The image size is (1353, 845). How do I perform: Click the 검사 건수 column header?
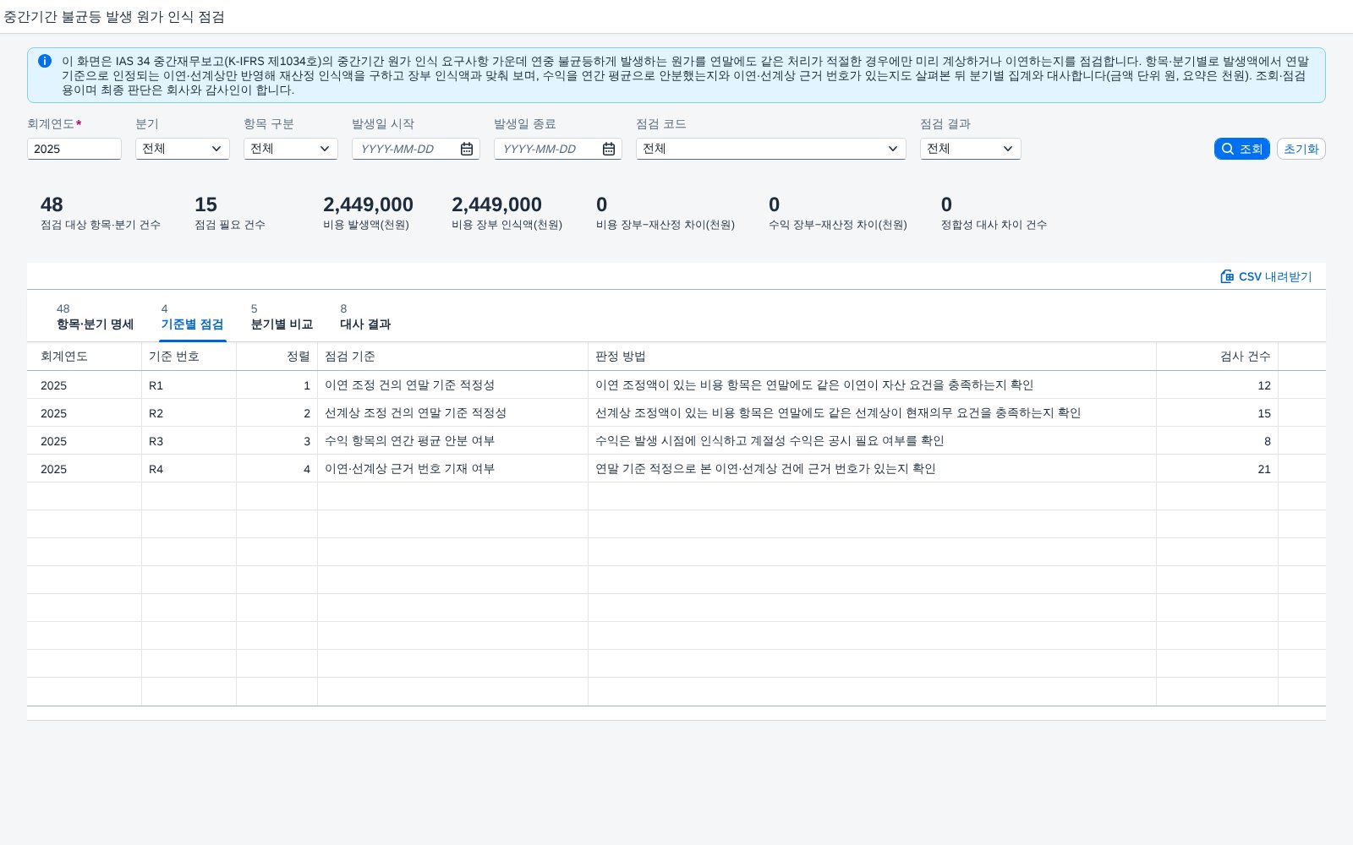[x=1218, y=357]
